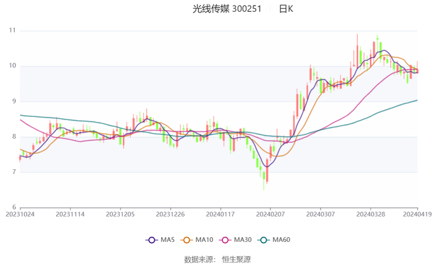Select the 20231024 date on the x-axis

click(x=20, y=213)
